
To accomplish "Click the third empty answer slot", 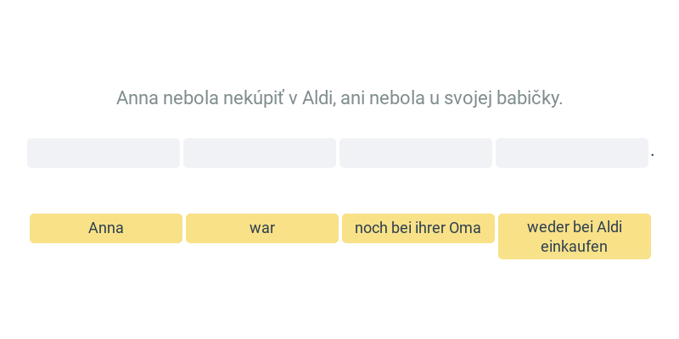I will [x=416, y=153].
